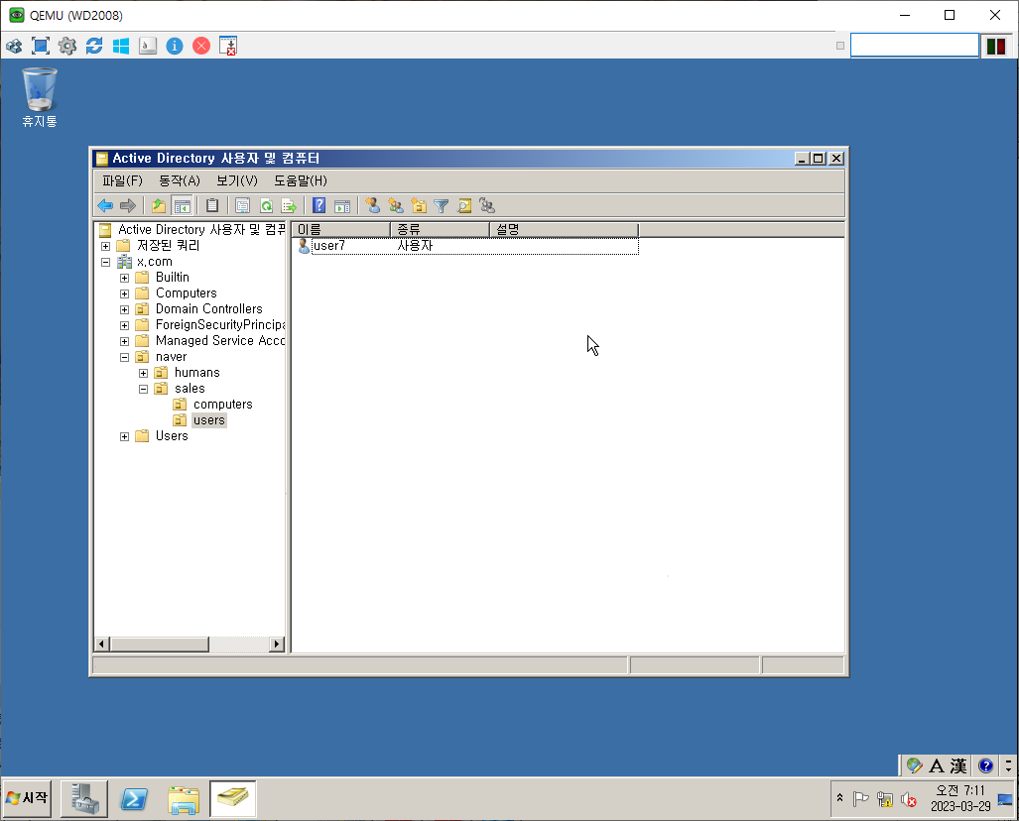This screenshot has width=1019, height=821.
Task: Expand the Domain Controllers node
Action: (x=124, y=309)
